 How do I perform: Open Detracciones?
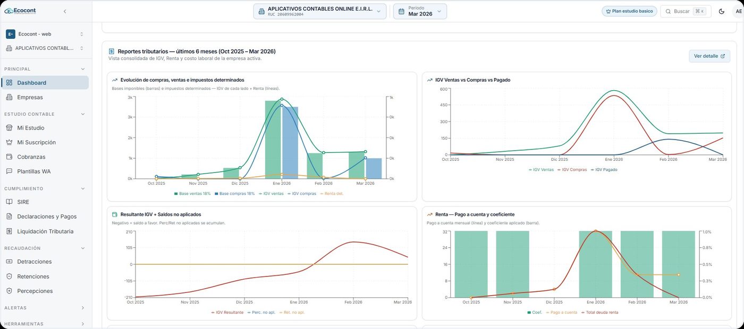45,262
